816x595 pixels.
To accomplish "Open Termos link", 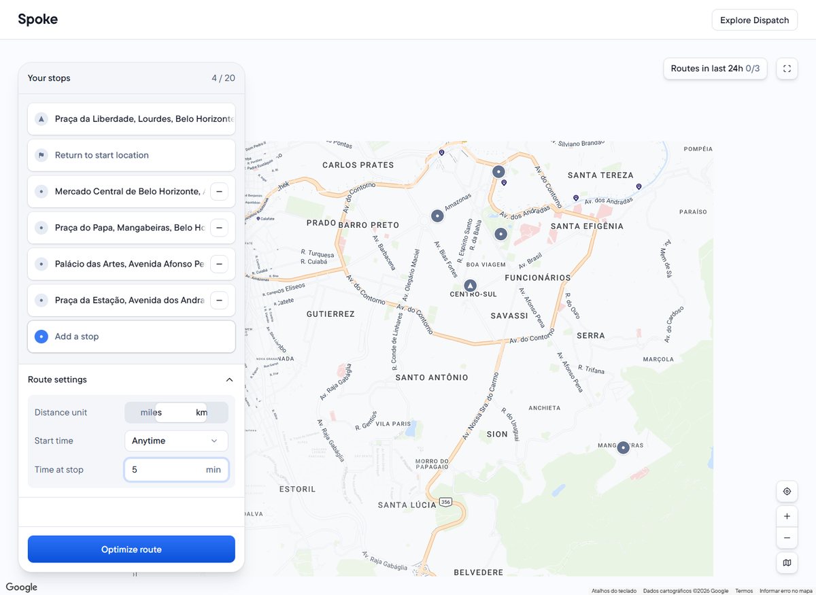I will click(x=744, y=591).
